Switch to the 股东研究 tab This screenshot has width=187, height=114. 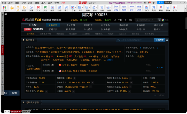coord(88,25)
